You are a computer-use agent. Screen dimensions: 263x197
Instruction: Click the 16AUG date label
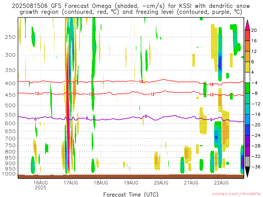pos(41,183)
